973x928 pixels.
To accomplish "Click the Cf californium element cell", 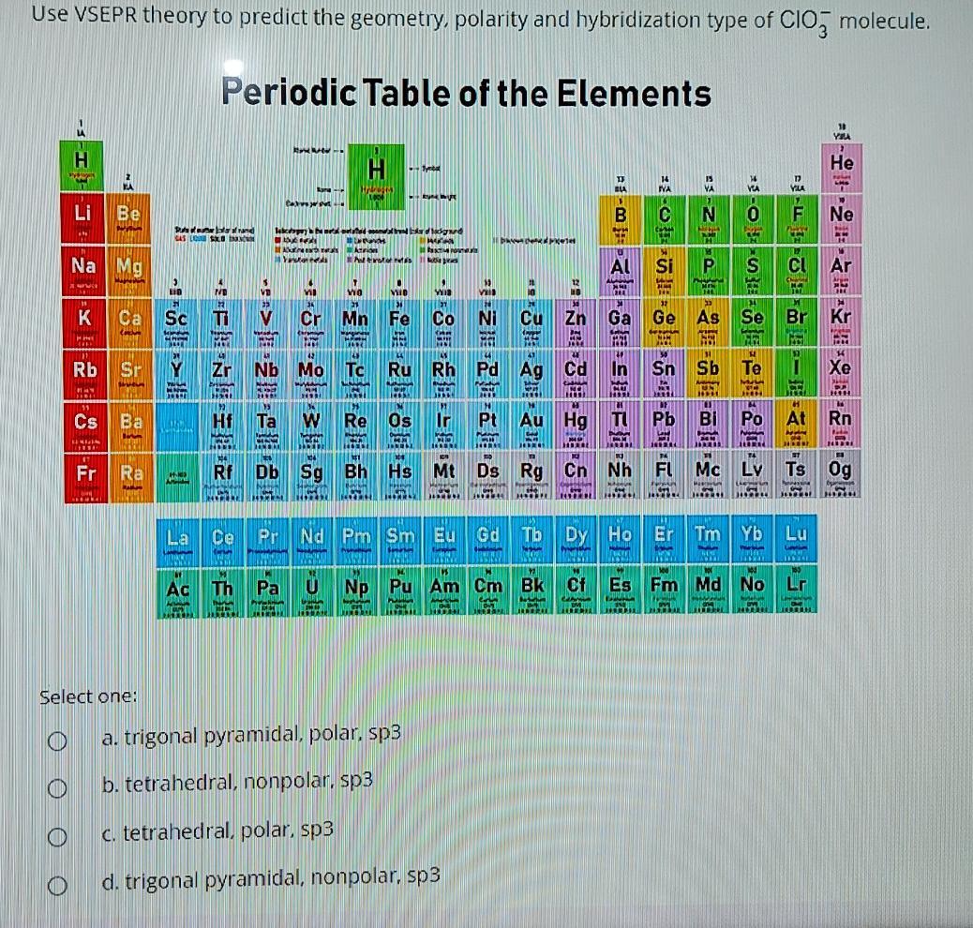I will (576, 591).
